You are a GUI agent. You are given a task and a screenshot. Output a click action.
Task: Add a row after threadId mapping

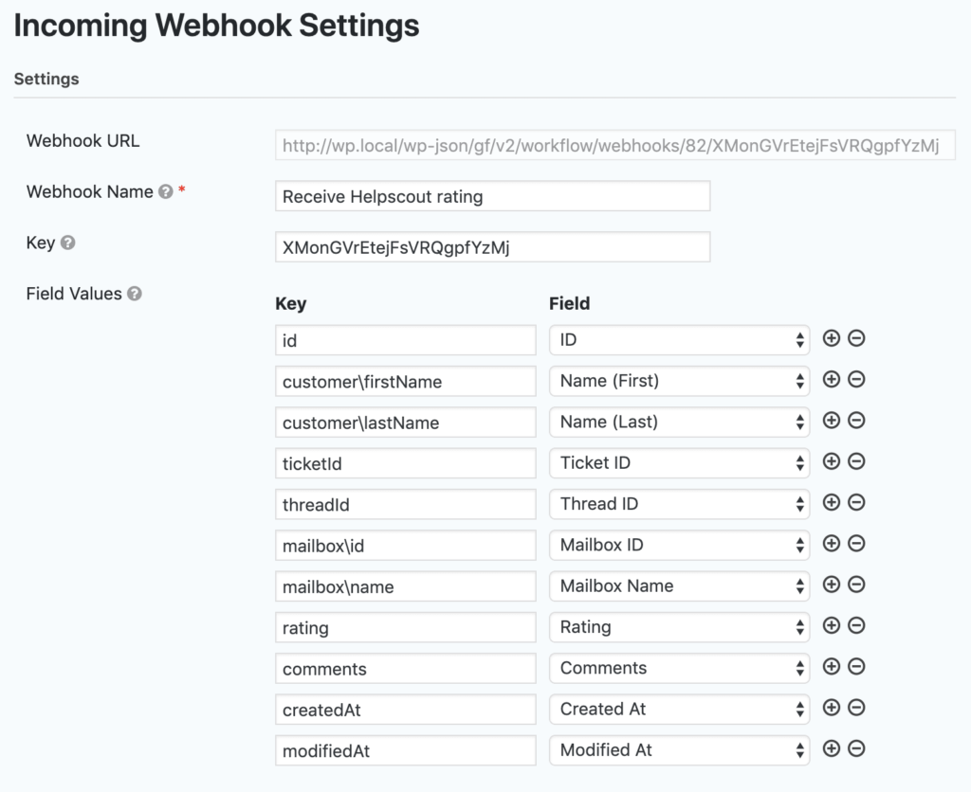tap(831, 502)
